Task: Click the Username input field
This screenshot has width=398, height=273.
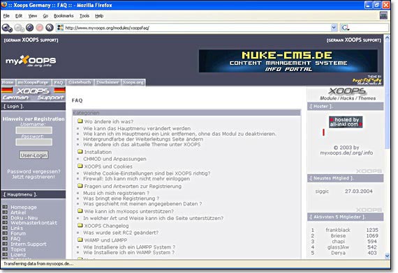Action: (x=34, y=130)
